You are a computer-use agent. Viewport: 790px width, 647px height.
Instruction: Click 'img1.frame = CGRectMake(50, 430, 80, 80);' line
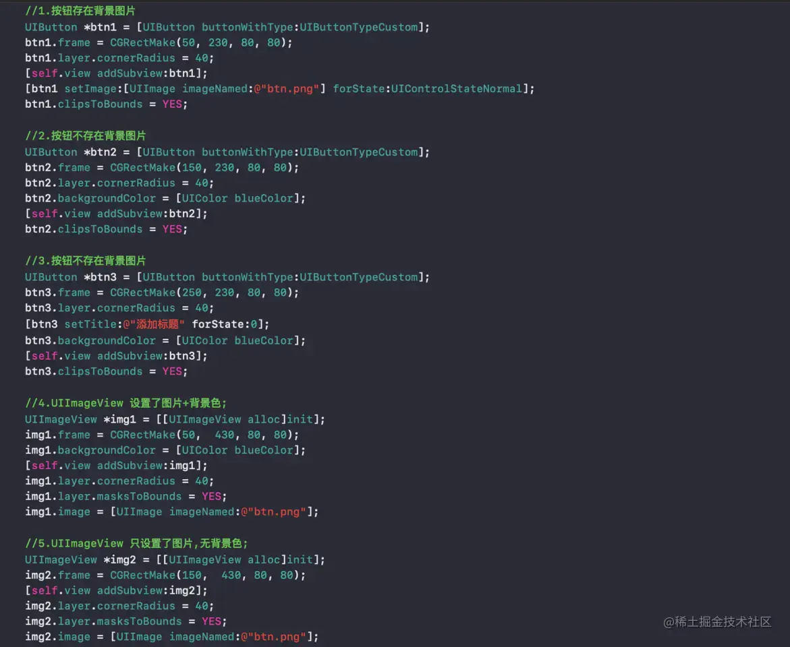point(162,435)
